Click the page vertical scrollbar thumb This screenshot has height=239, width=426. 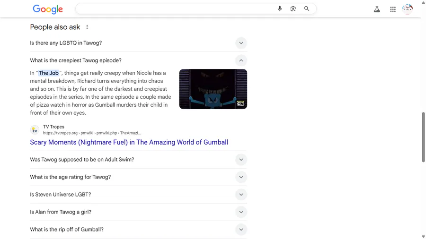423,137
